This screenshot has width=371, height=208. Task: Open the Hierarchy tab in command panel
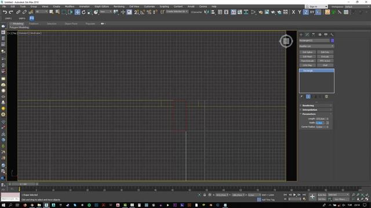(x=314, y=35)
